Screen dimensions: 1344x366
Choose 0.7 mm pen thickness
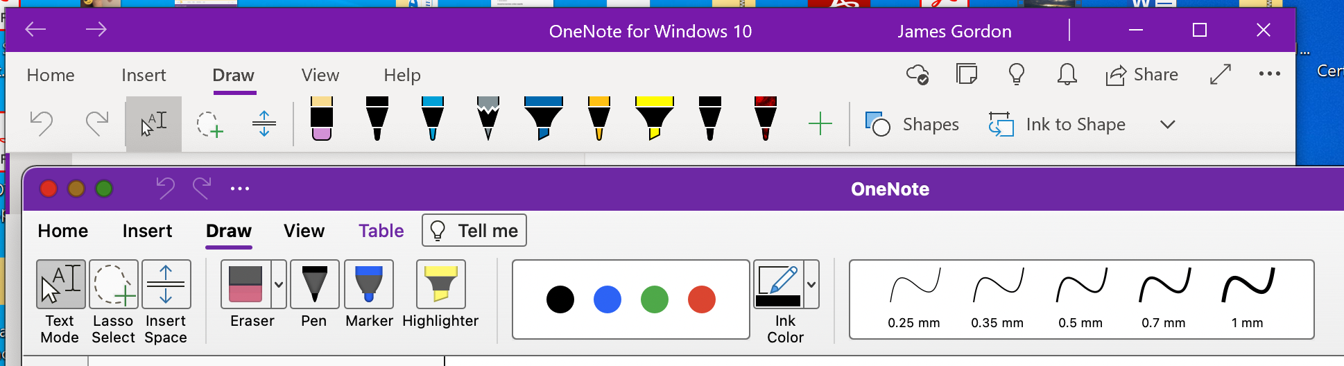pos(1164,299)
